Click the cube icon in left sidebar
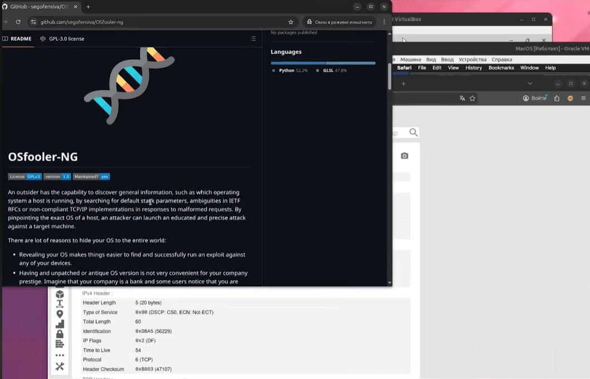This screenshot has width=590, height=379. (x=60, y=295)
